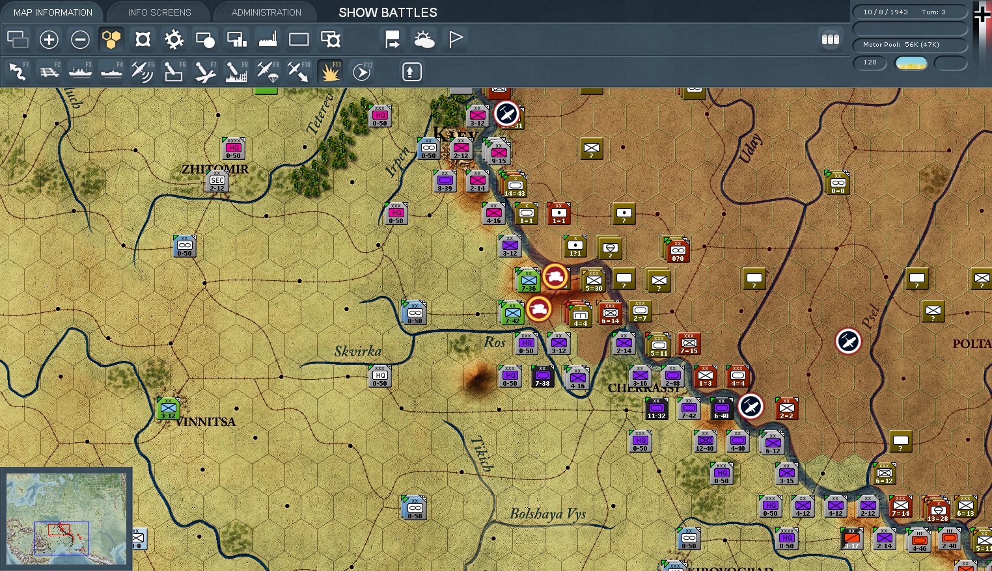Click the outlined pennant flag icon
This screenshot has width=992, height=571.
[455, 40]
